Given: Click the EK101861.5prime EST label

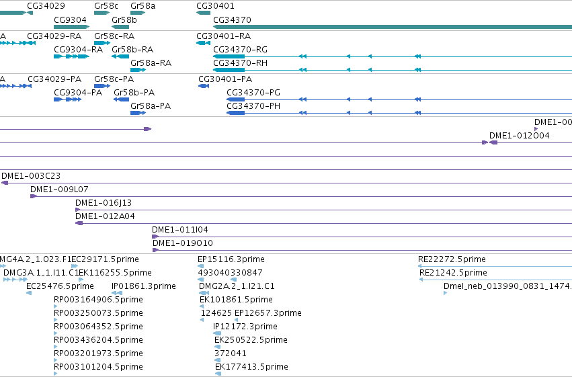Looking at the screenshot, I should click(x=236, y=300).
